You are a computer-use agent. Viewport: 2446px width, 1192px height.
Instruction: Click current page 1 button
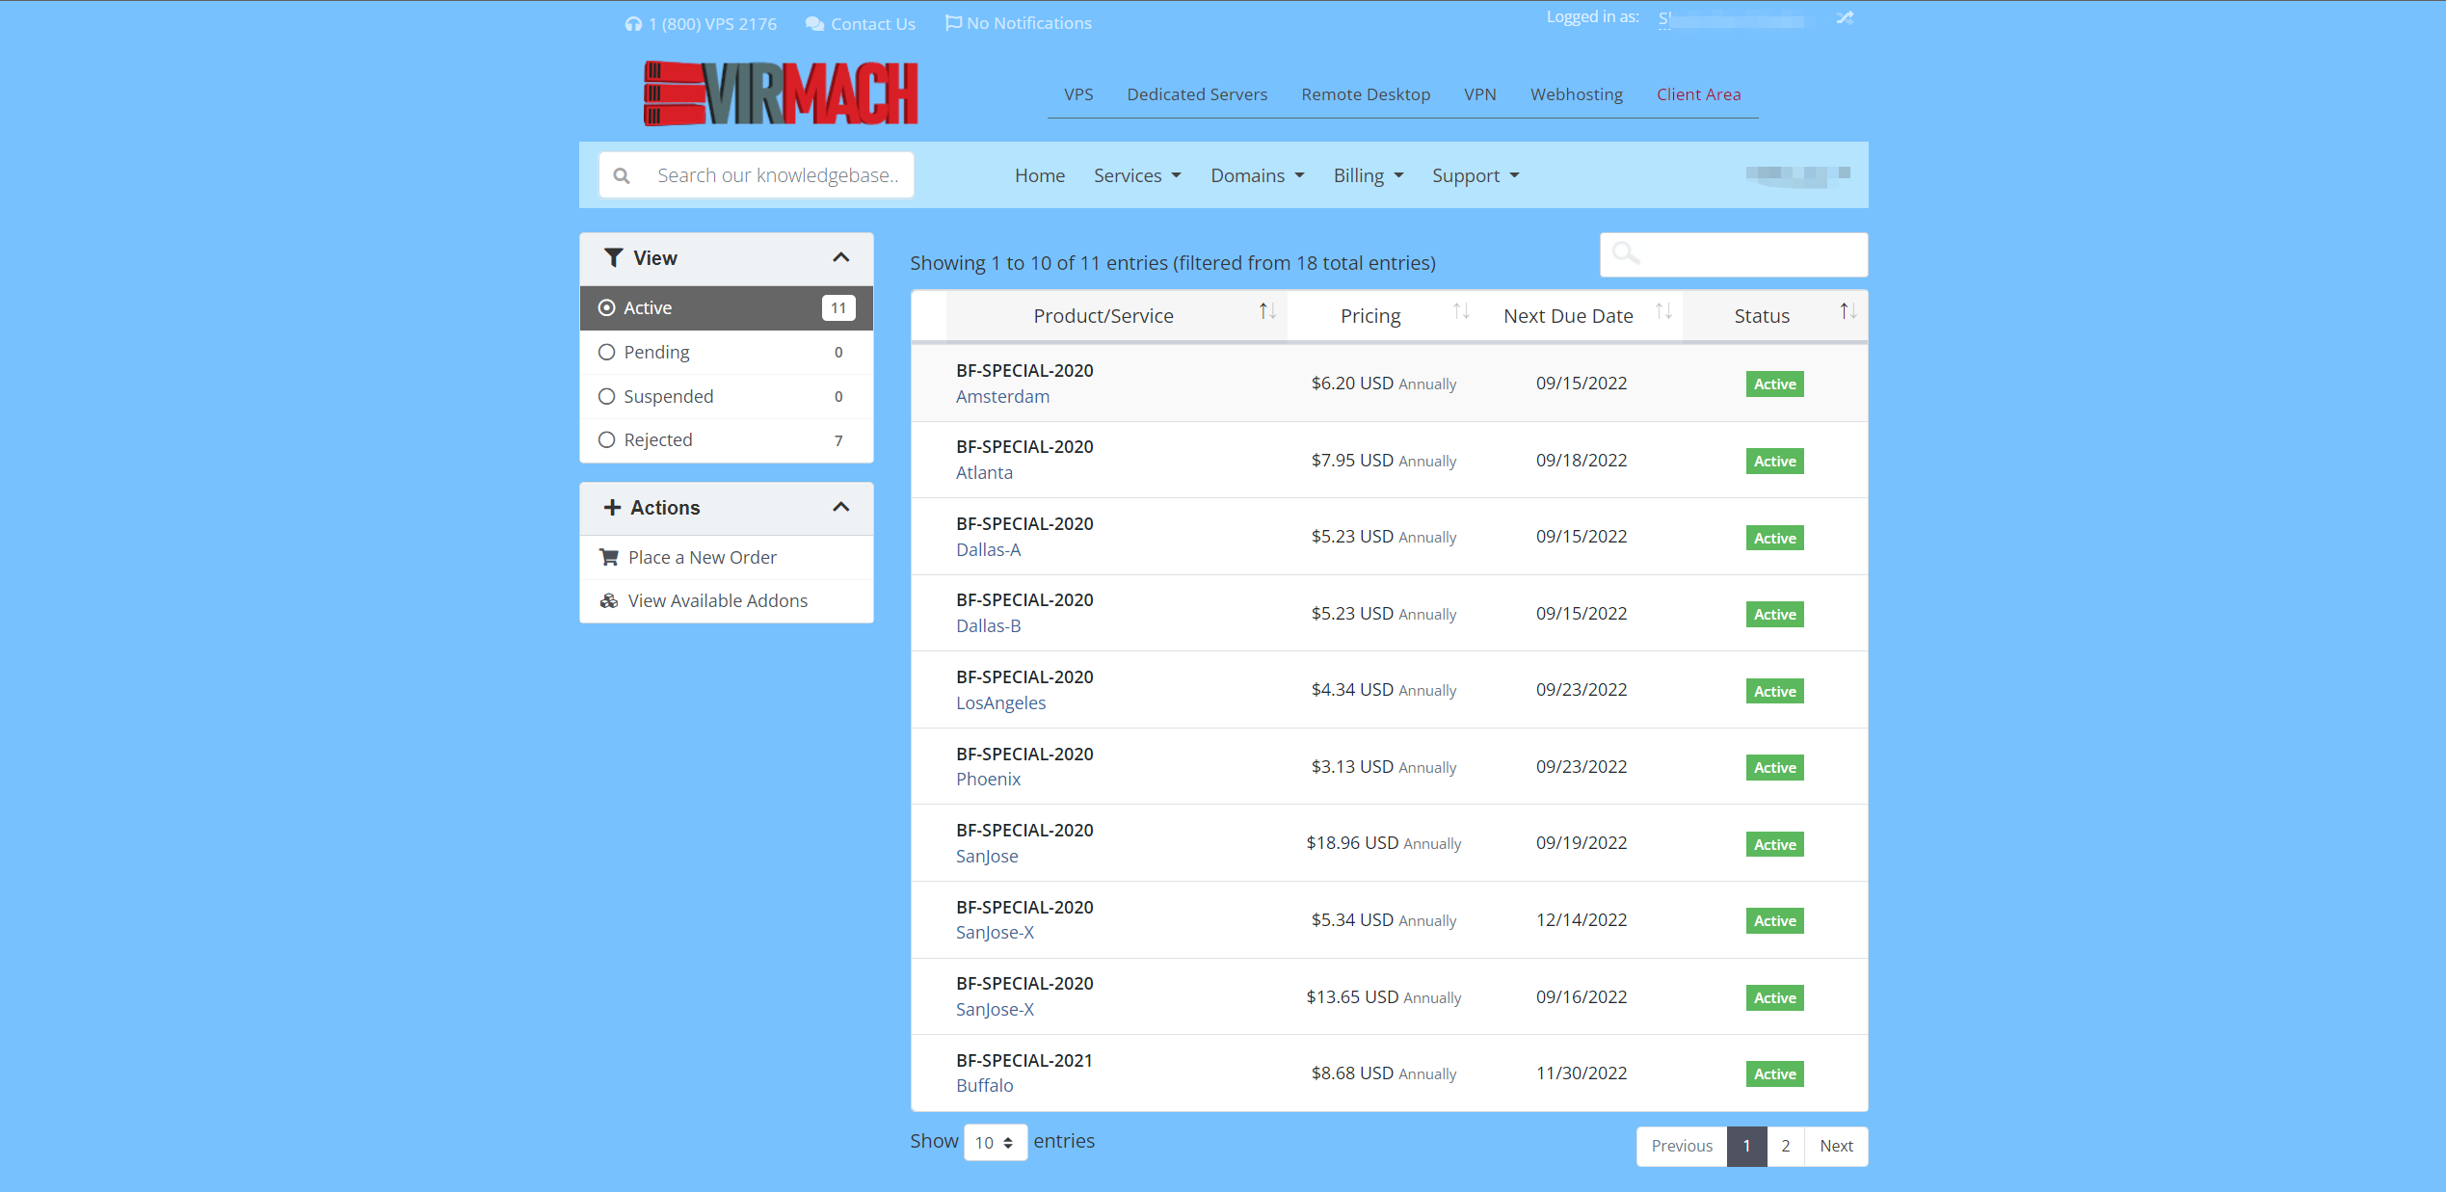click(x=1746, y=1146)
